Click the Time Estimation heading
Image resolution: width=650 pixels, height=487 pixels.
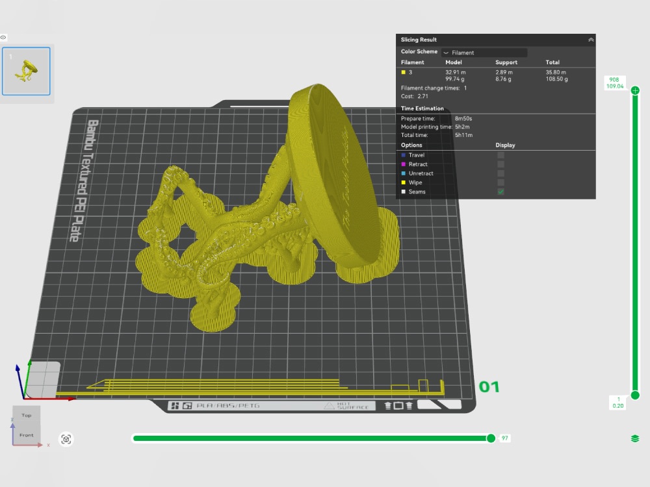[422, 108]
